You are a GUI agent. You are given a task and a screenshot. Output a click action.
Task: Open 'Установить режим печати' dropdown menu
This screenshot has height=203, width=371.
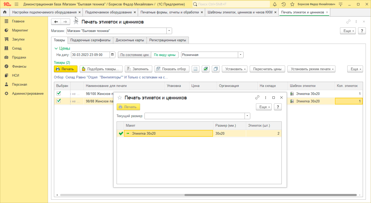pyautogui.click(x=311, y=69)
